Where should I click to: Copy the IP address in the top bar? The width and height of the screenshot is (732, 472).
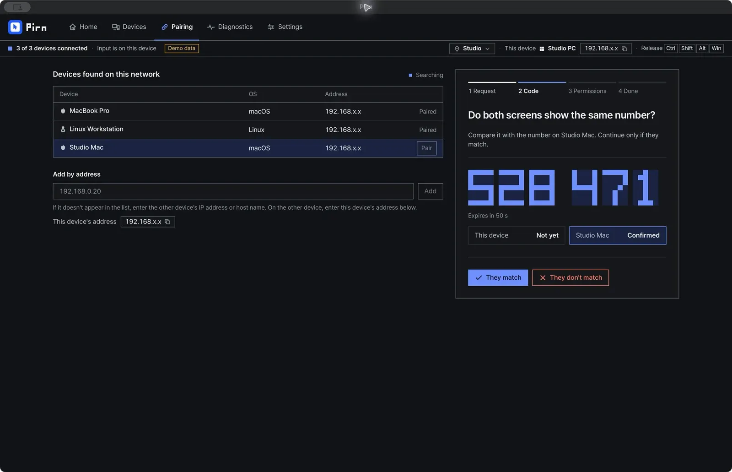(624, 49)
